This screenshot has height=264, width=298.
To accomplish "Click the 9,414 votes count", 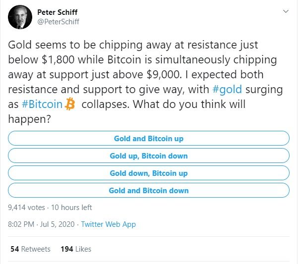I will click(26, 208).
